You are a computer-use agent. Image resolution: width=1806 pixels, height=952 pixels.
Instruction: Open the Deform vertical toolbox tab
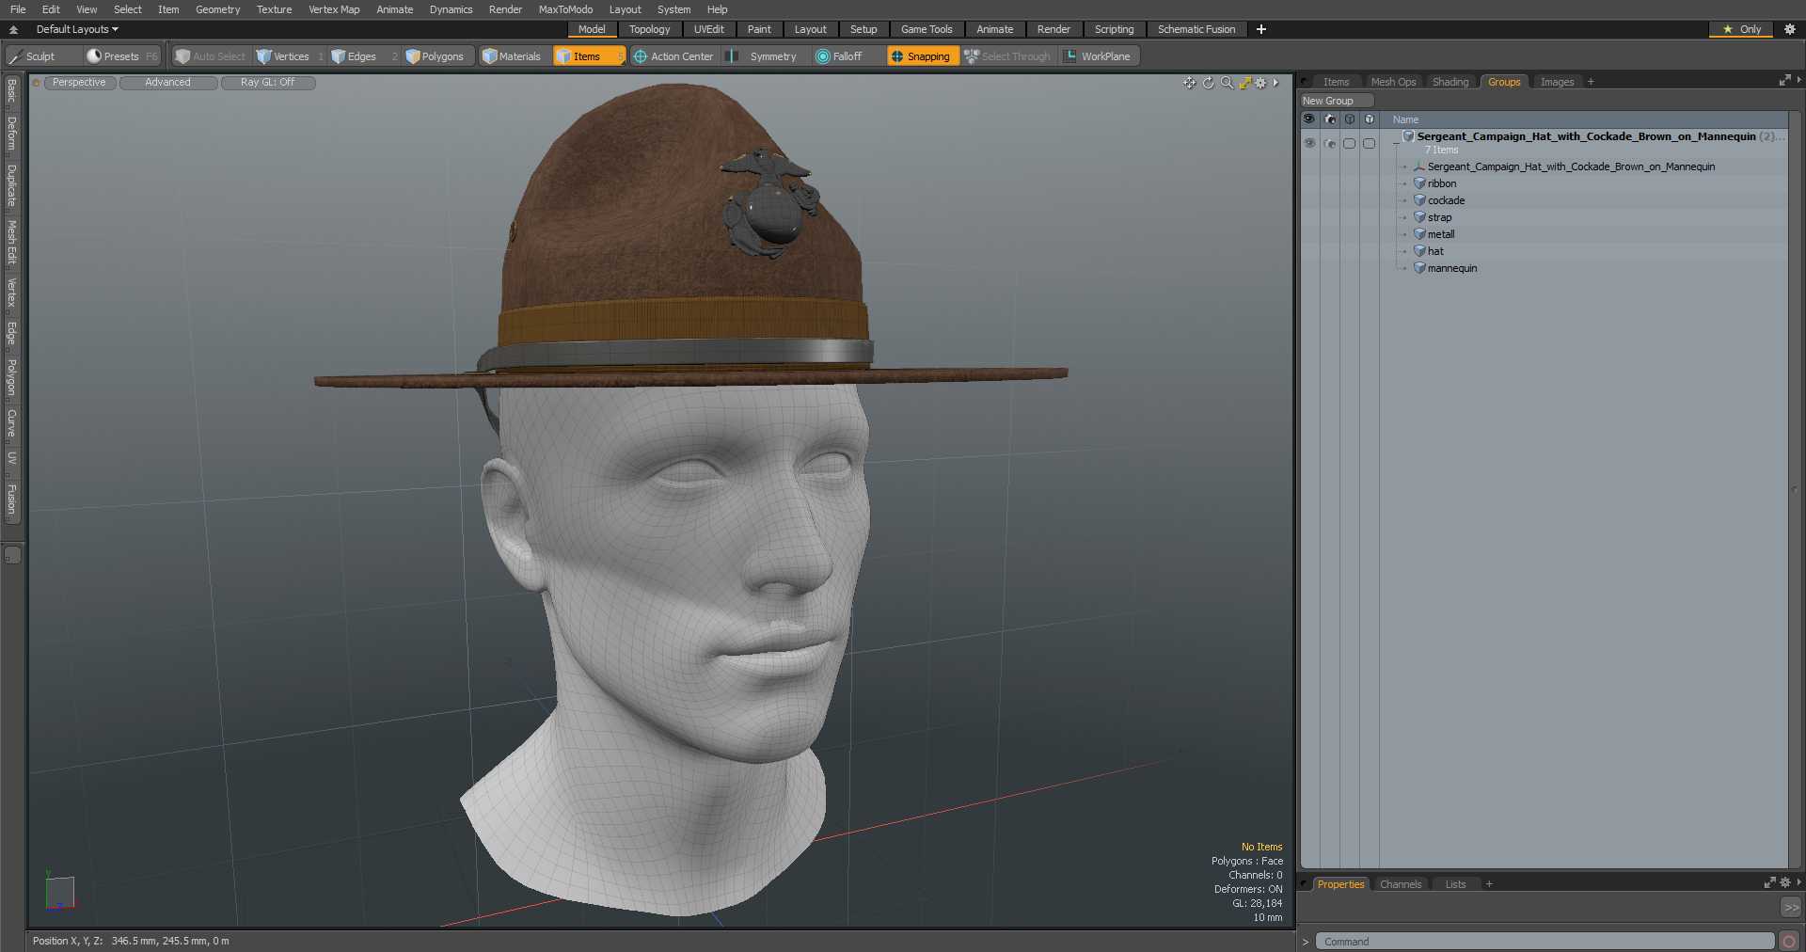coord(12,134)
